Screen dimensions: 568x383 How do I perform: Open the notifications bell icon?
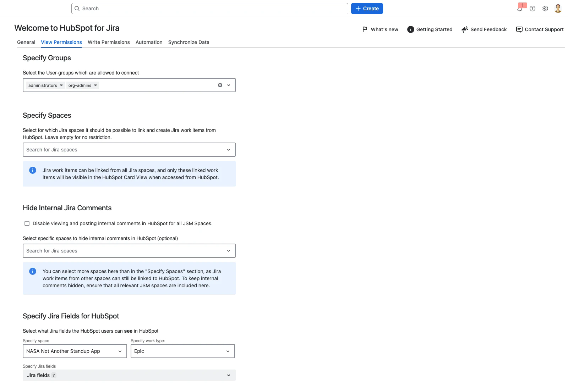click(x=520, y=9)
